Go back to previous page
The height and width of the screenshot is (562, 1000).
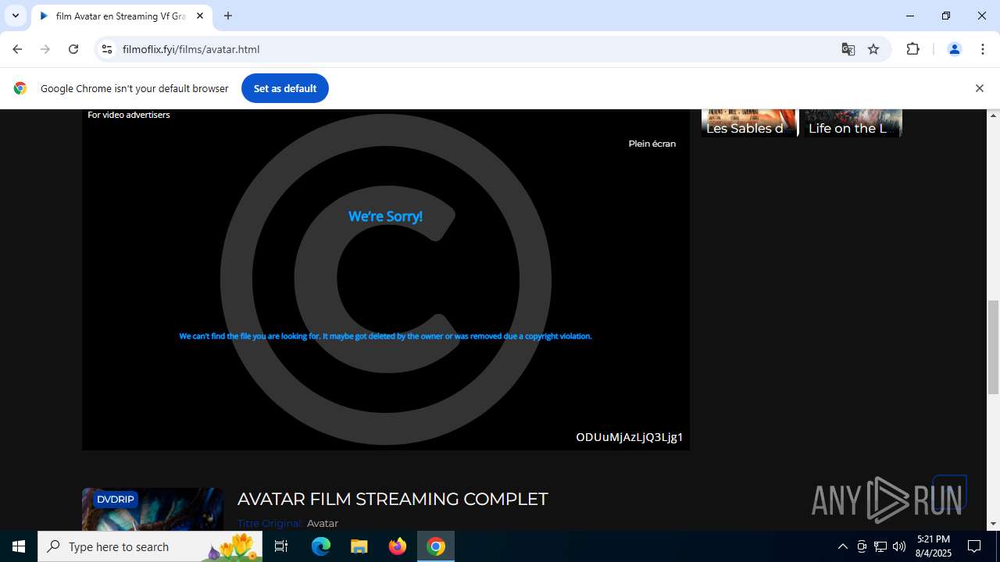coord(17,49)
